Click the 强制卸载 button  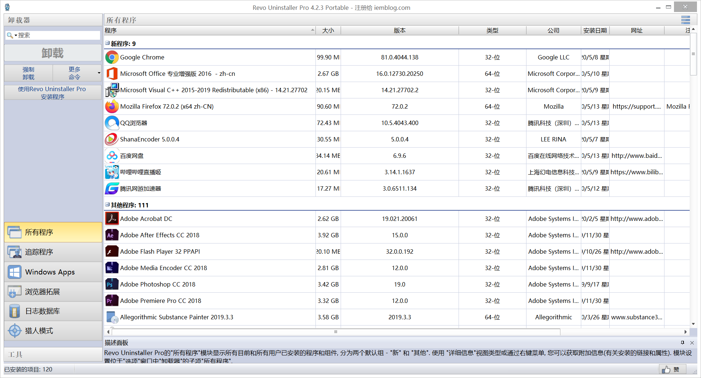tap(28, 73)
